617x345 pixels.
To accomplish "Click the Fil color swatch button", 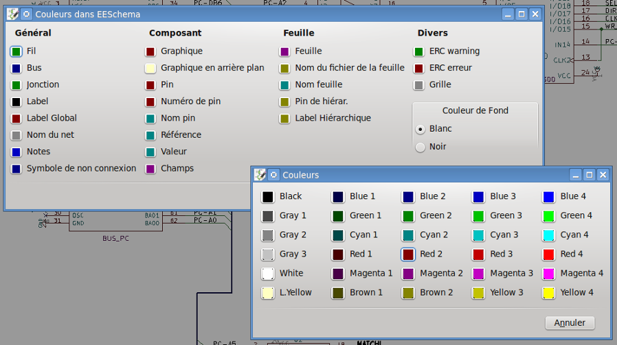I will point(16,51).
